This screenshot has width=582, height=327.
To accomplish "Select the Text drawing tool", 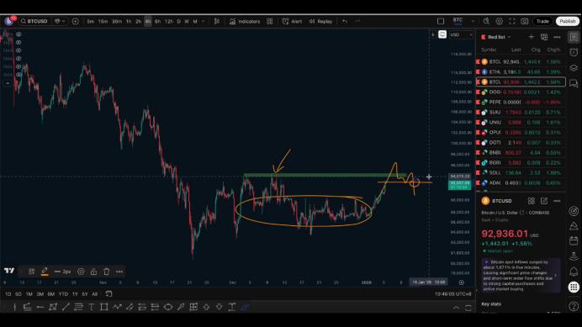I will click(x=92, y=307).
